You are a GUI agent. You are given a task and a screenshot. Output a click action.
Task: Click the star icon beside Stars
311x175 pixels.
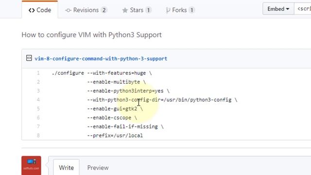click(x=125, y=10)
